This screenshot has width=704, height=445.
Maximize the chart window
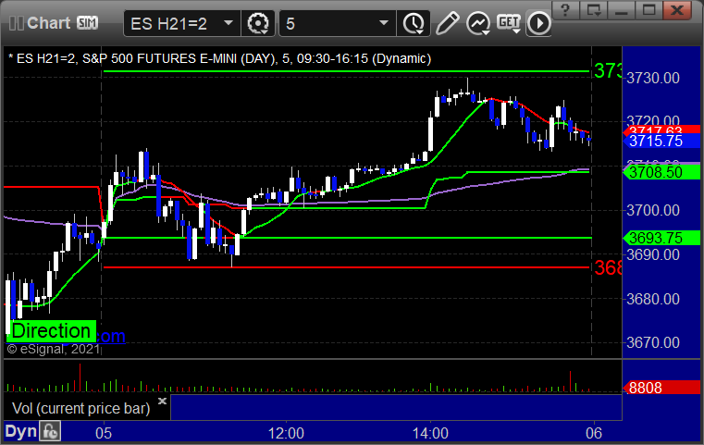pos(648,9)
